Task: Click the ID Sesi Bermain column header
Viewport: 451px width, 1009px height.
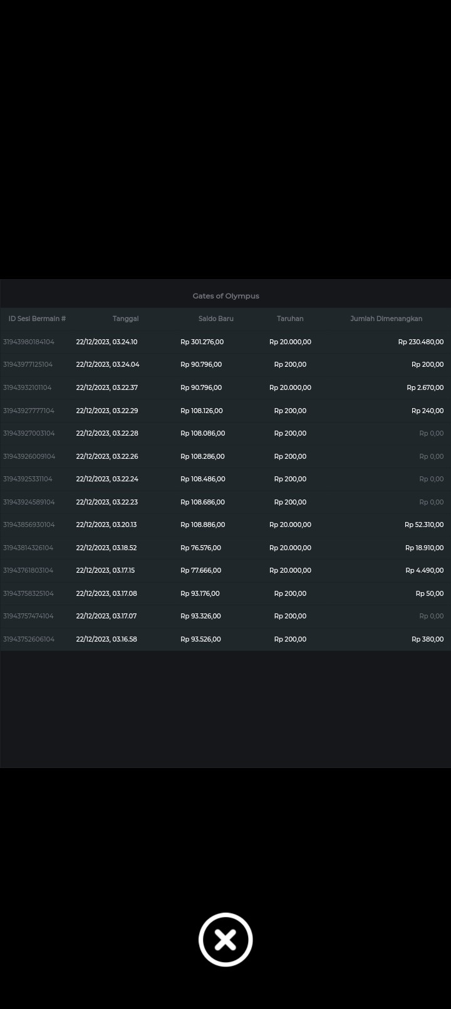Action: point(37,319)
